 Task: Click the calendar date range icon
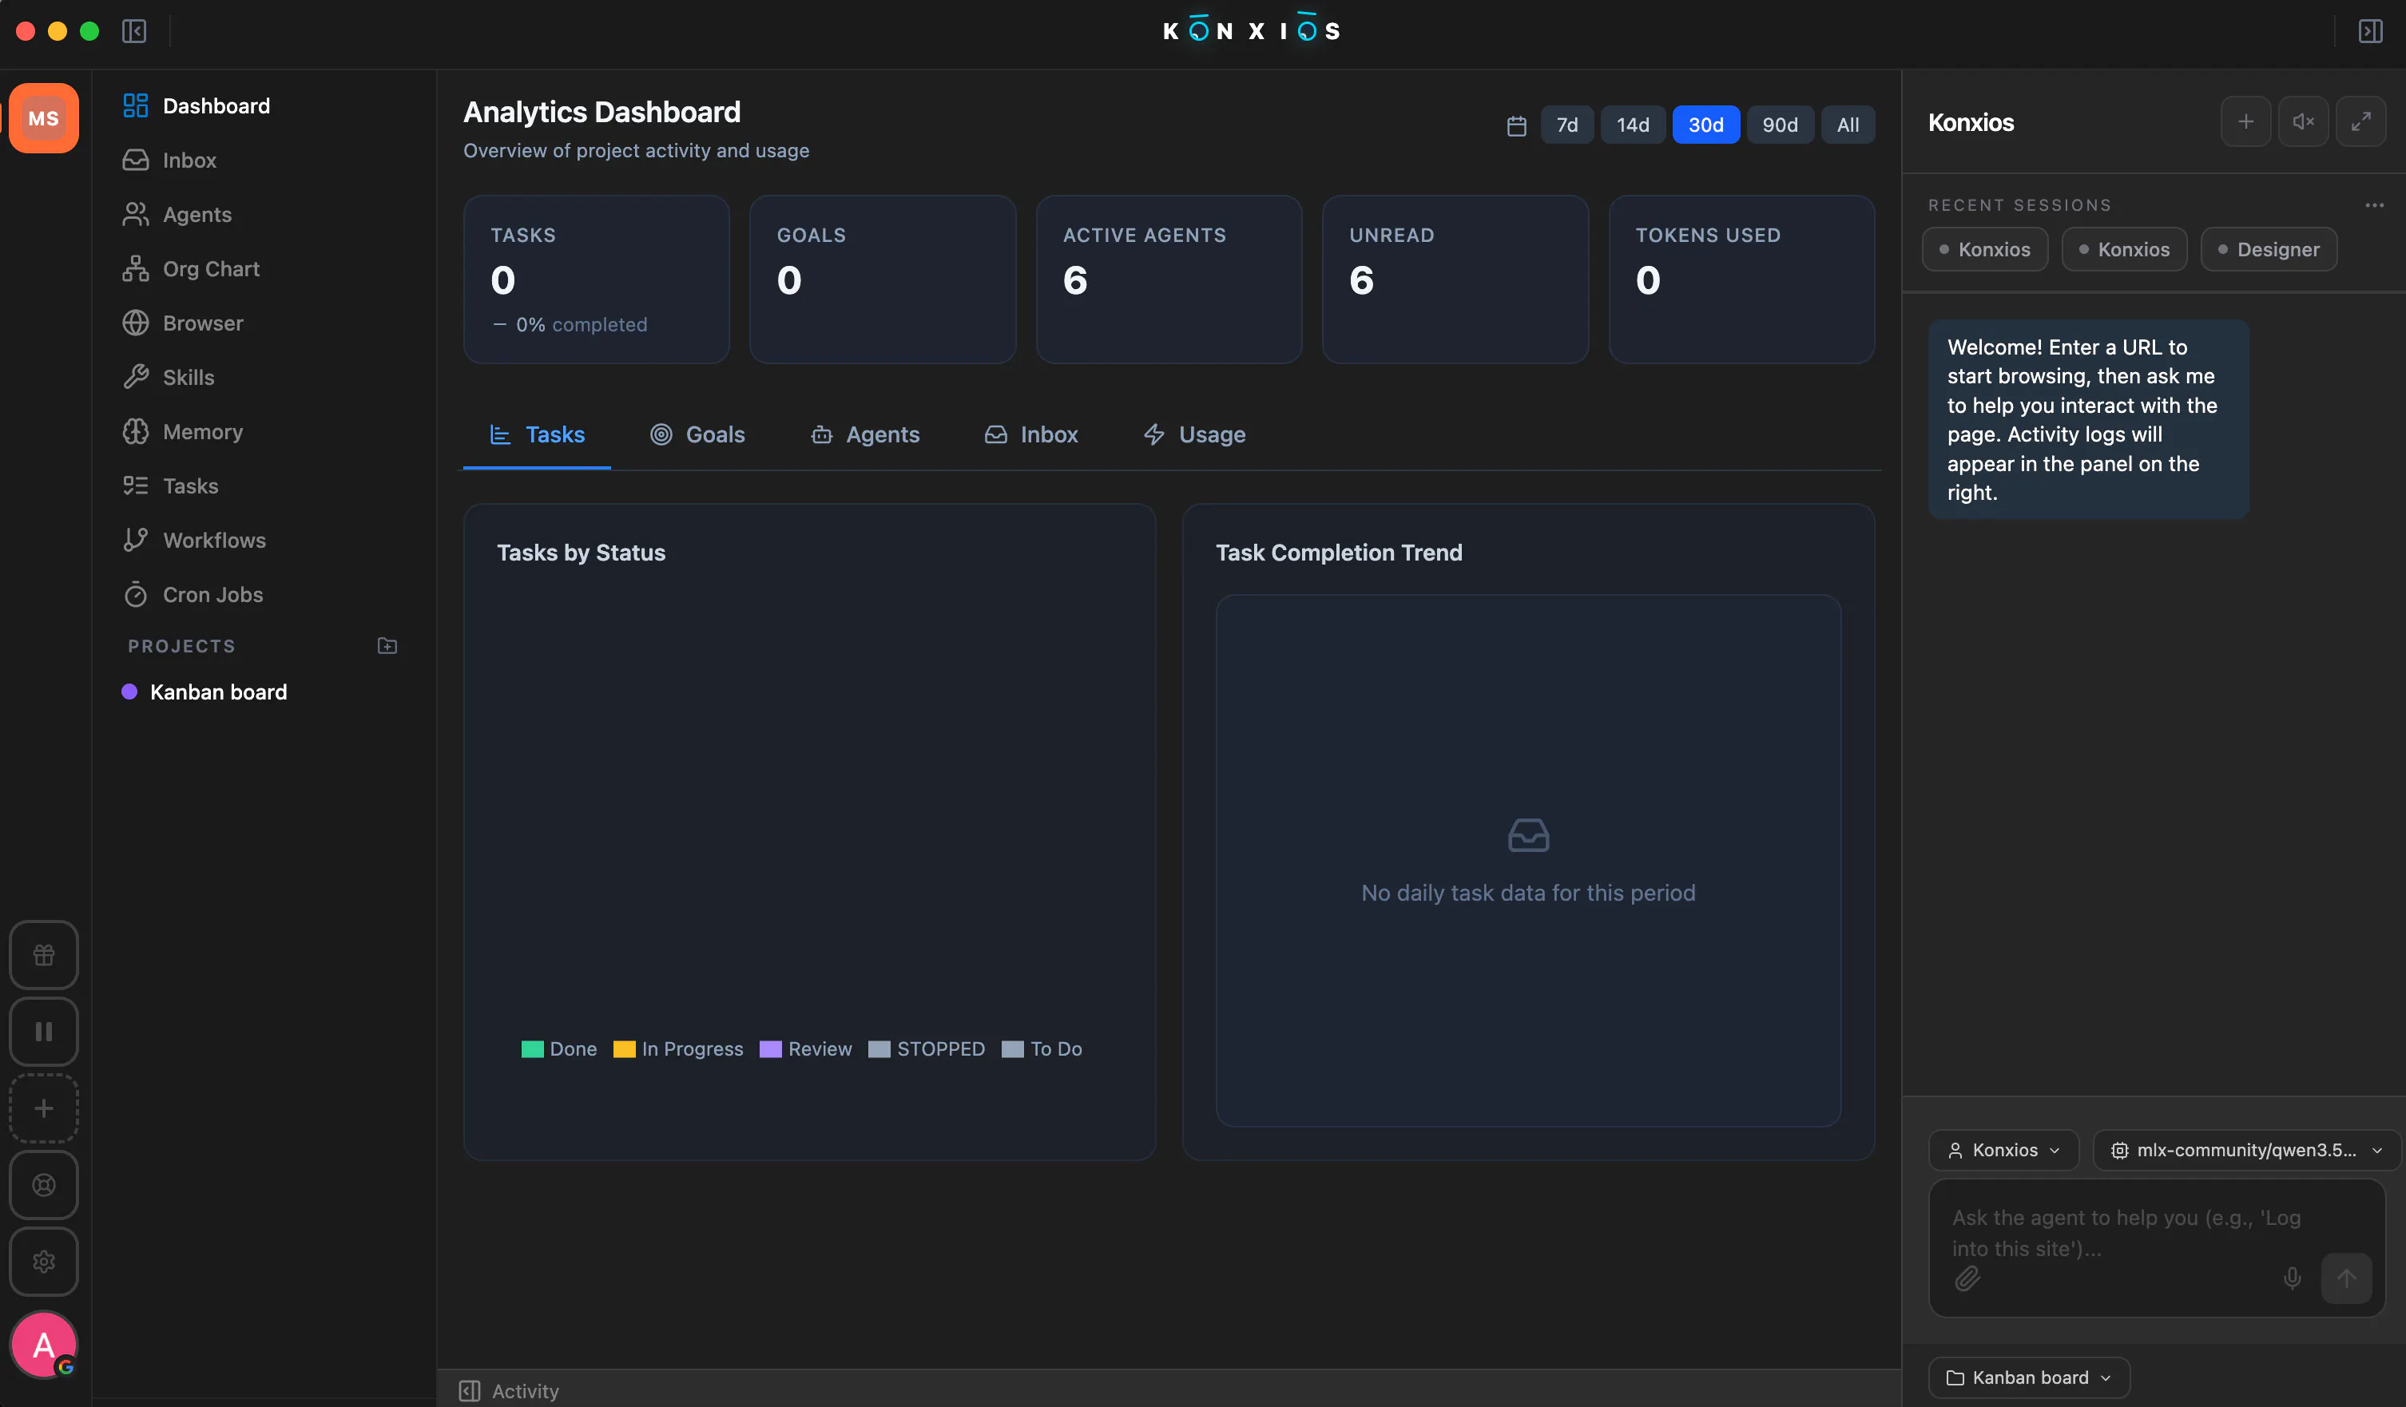pyautogui.click(x=1516, y=125)
